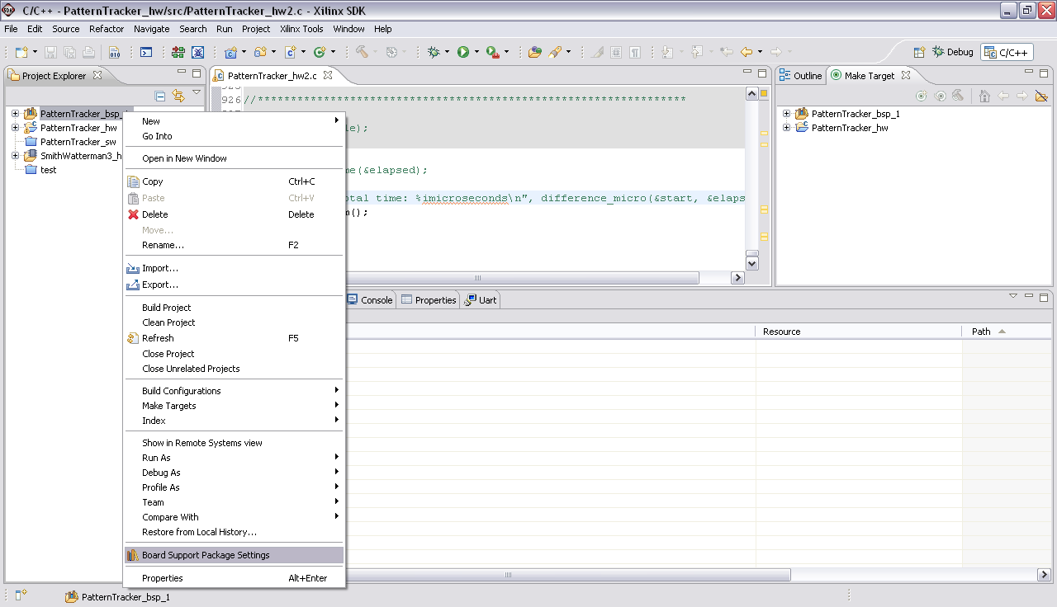Select Import in the context menu
1057x607 pixels.
pyautogui.click(x=234, y=268)
